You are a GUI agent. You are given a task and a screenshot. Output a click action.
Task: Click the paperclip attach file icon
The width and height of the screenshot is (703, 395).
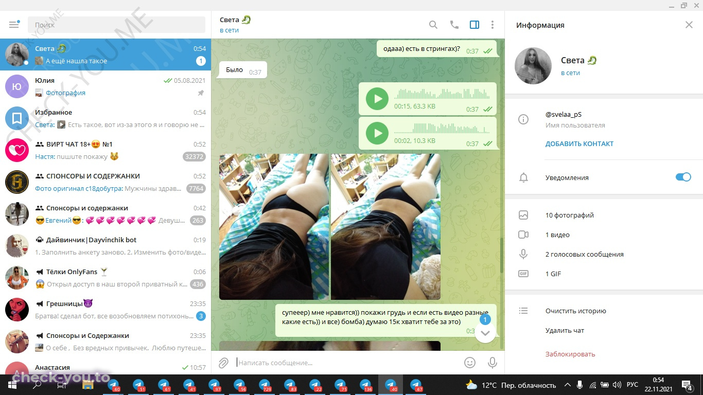[223, 363]
